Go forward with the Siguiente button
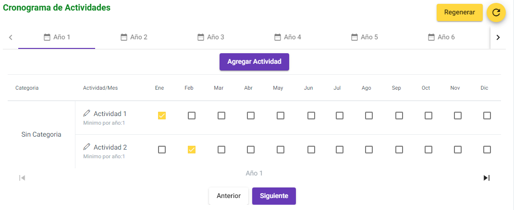This screenshot has width=514, height=210. 274,196
